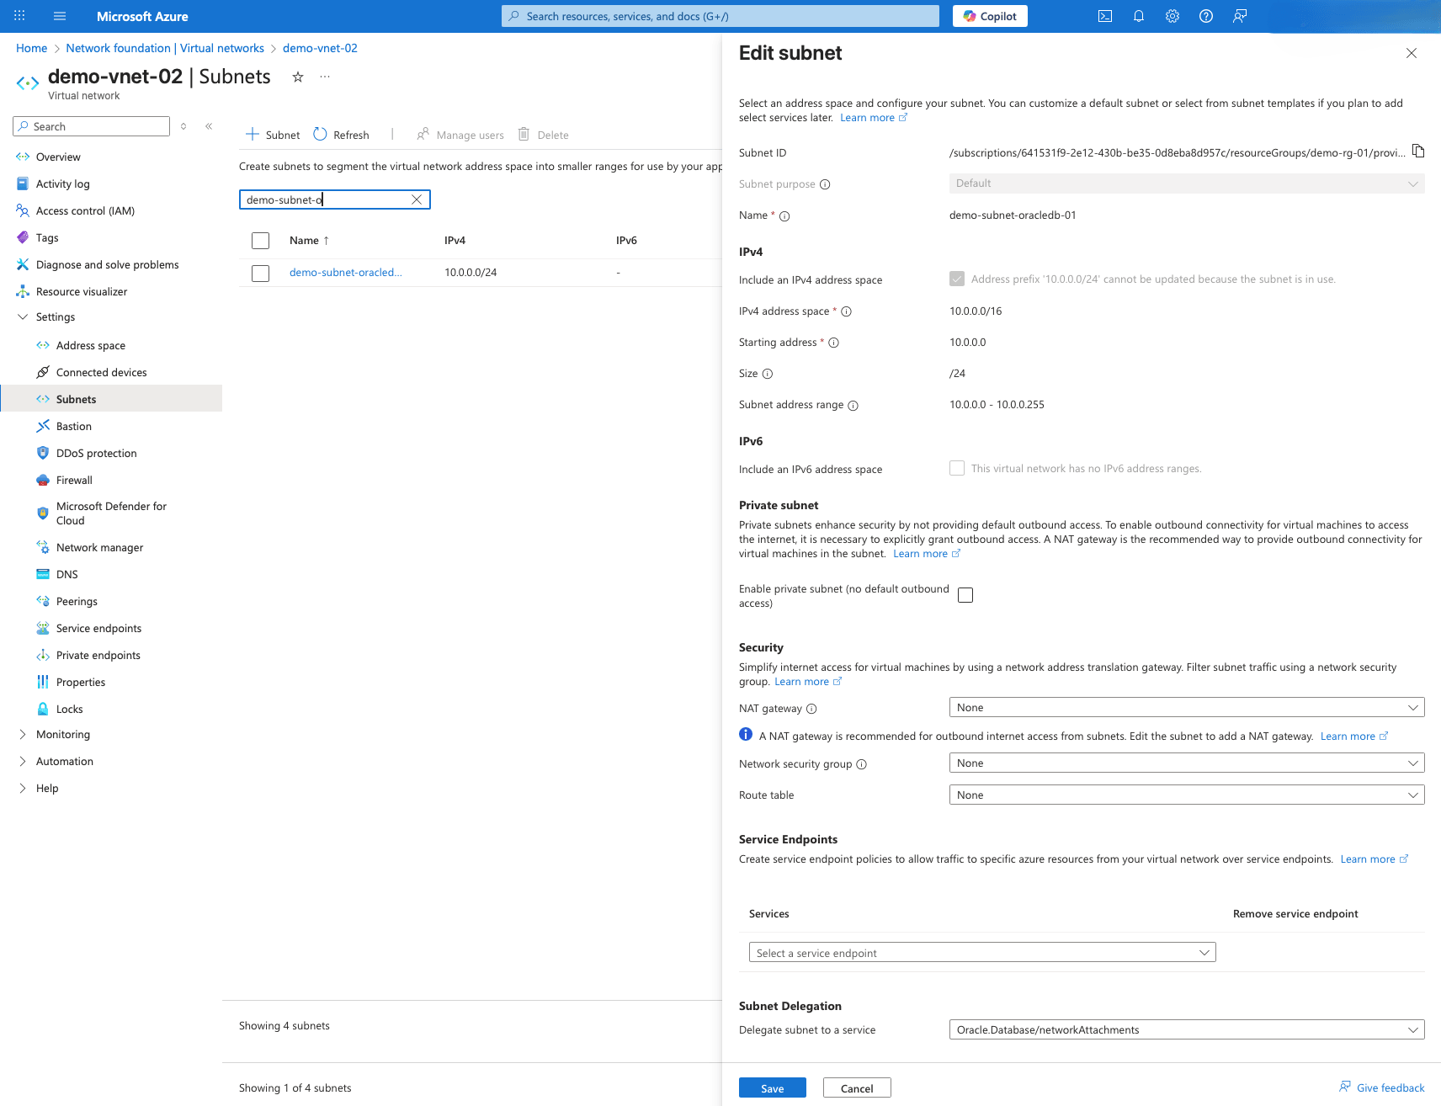Star demo-vnet-02 as favorite
The image size is (1441, 1106).
coord(297,77)
